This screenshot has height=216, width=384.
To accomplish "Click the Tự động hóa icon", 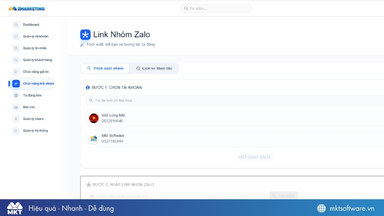I will 16,95.
